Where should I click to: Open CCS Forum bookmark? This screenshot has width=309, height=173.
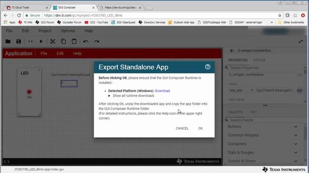point(45,23)
